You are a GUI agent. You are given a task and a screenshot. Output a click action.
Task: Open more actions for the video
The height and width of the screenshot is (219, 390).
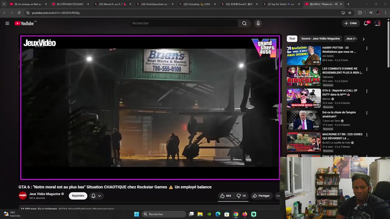pos(278,196)
